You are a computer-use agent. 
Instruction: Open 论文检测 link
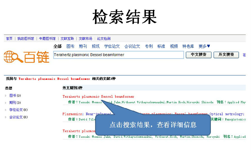click(x=104, y=38)
